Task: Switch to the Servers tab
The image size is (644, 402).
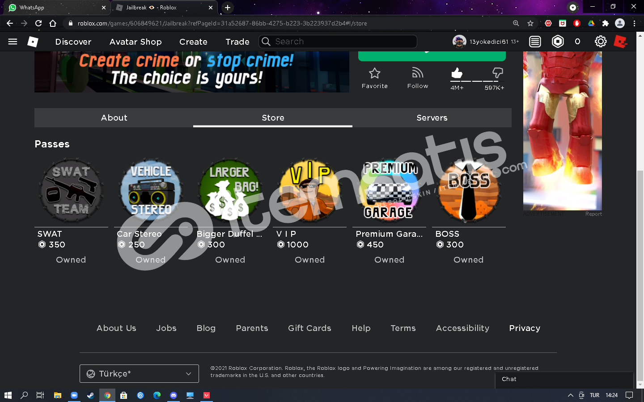Action: click(x=432, y=118)
